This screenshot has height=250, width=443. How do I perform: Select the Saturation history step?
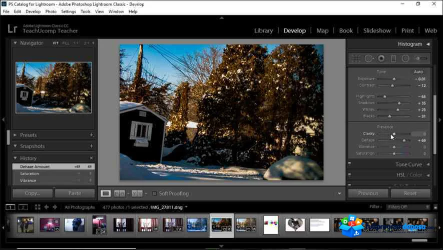click(54, 173)
